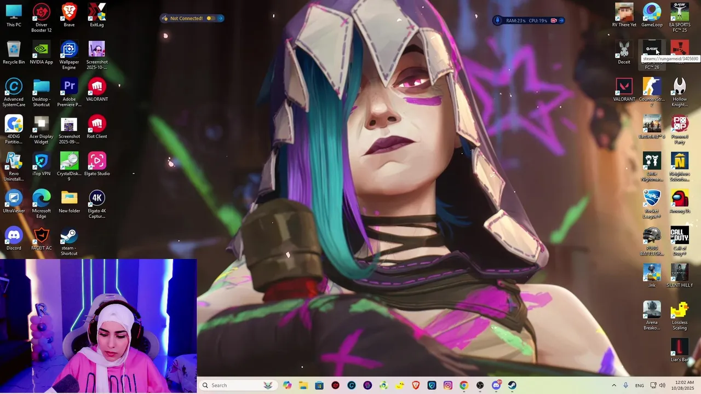The height and width of the screenshot is (394, 701).
Task: Launch Lossless Scaling shortcut
Action: tap(680, 315)
